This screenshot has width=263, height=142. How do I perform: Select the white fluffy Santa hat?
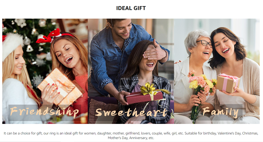click(12, 44)
